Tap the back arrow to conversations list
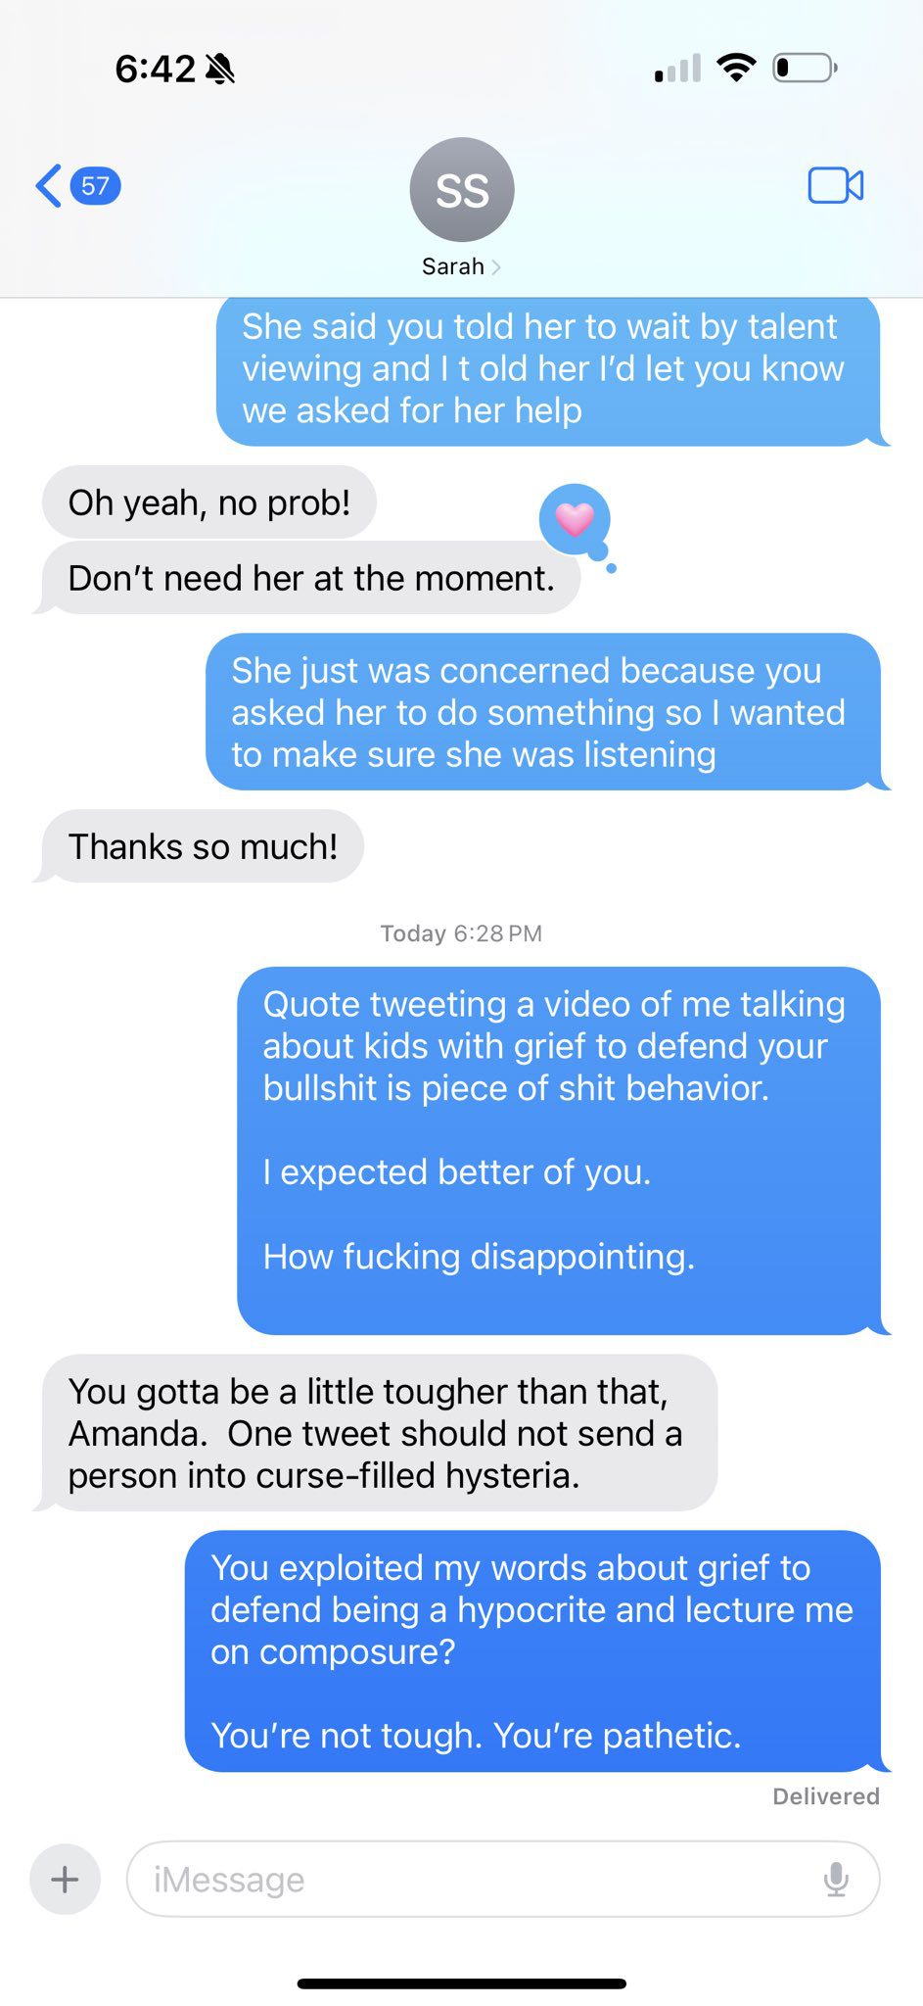The width and height of the screenshot is (923, 2006). [x=48, y=185]
